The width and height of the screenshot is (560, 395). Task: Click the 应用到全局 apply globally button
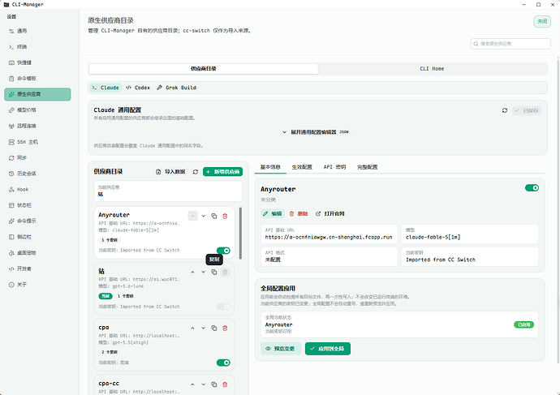[328, 349]
